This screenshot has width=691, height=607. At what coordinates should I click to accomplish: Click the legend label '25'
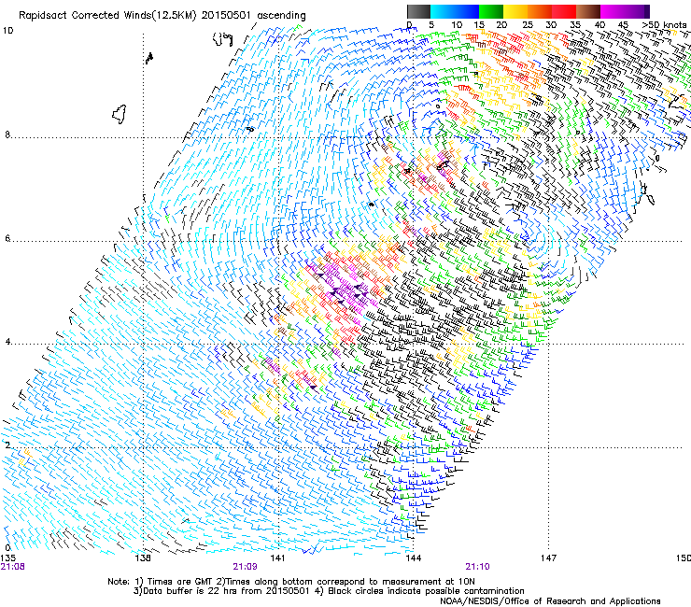tap(528, 24)
